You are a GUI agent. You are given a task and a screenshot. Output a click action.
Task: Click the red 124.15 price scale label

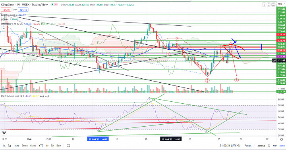(281, 50)
